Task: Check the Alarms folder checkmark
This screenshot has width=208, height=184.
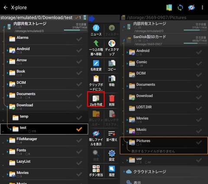Action: (x=79, y=39)
